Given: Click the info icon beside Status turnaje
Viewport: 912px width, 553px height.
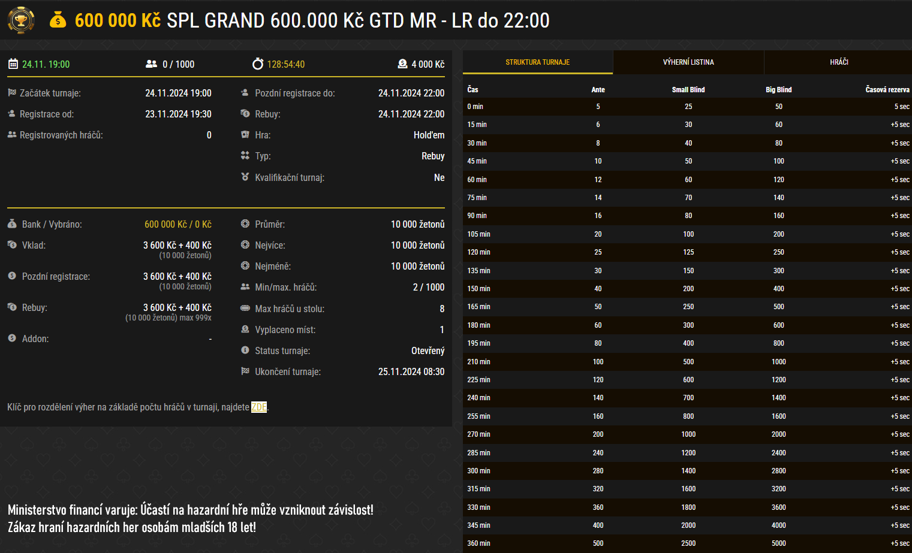Looking at the screenshot, I should [245, 350].
